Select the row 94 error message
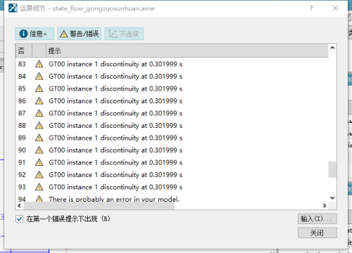This screenshot has height=253, width=352. point(114,199)
